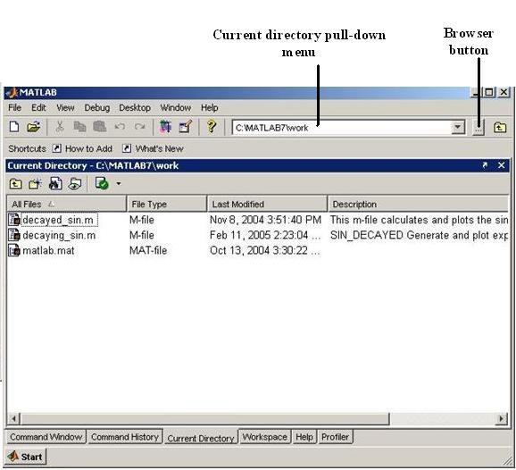Switch to the Command Window tab
The width and height of the screenshot is (516, 470).
46,437
